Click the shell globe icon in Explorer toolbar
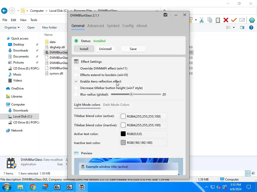Viewport: 257px width, 192px height. click(252, 20)
